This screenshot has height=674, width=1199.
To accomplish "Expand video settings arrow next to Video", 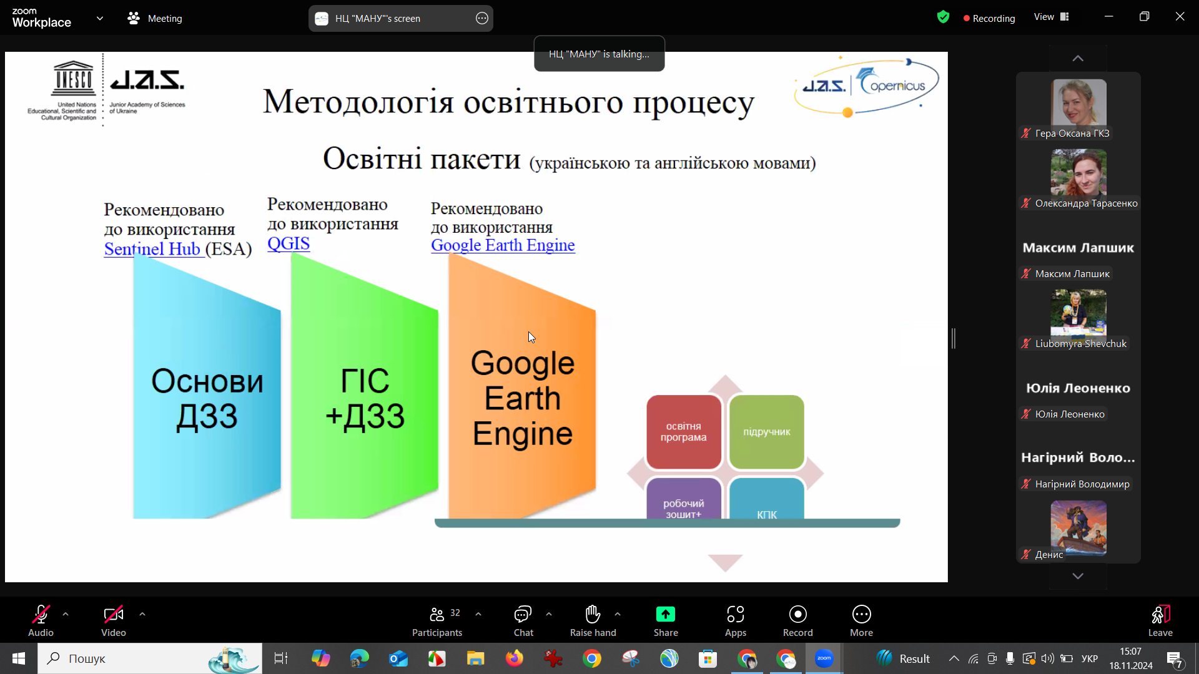I will [x=142, y=614].
